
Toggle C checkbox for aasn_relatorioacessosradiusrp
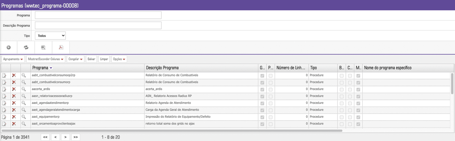350,96
